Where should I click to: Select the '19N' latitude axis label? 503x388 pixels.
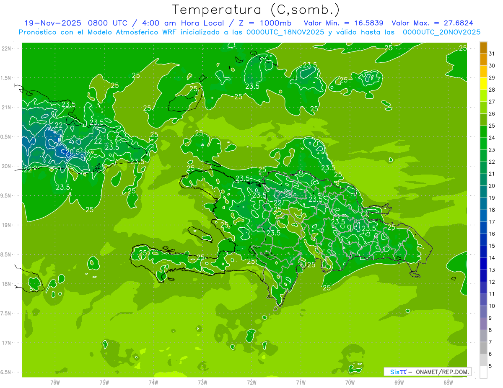(7, 225)
